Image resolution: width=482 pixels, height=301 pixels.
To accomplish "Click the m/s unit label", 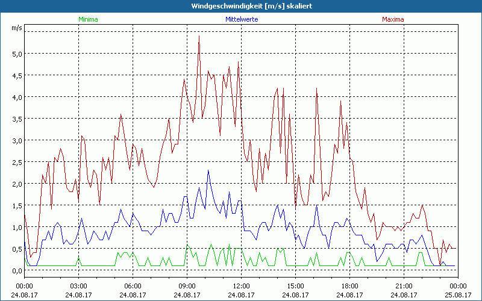I will 16,28.
